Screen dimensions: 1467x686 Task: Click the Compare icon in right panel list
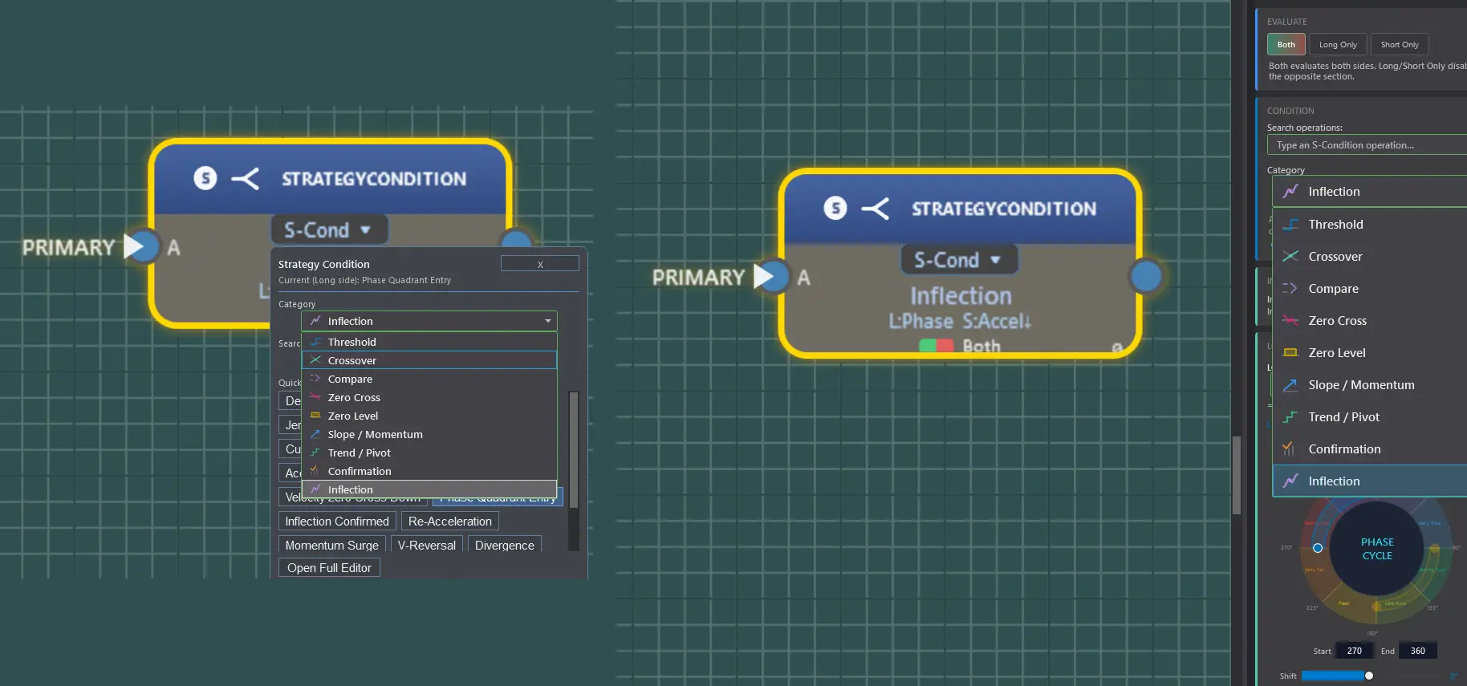tap(1290, 289)
